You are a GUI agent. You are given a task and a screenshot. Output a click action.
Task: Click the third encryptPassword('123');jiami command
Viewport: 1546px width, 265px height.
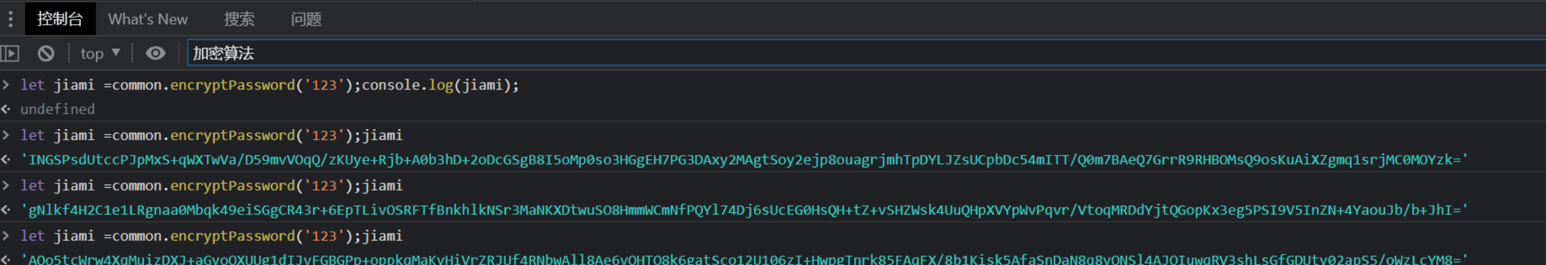coord(211,185)
